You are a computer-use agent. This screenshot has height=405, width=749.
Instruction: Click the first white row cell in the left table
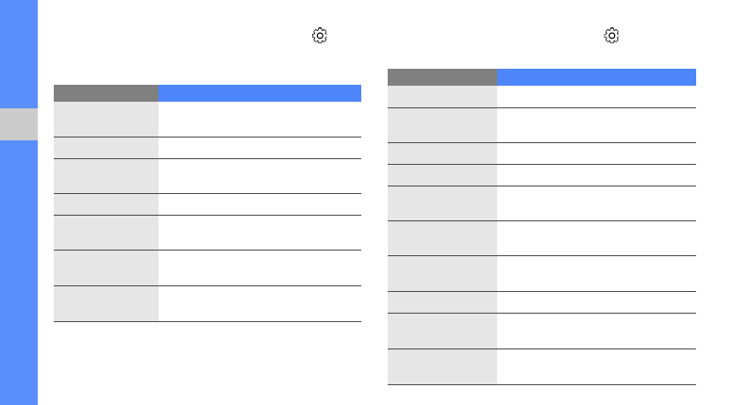[259, 119]
